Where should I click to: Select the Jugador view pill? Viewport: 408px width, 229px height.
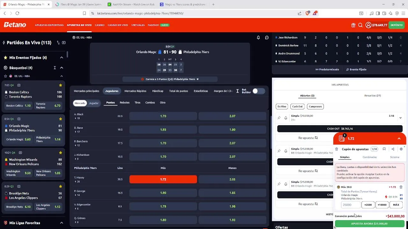(94, 103)
